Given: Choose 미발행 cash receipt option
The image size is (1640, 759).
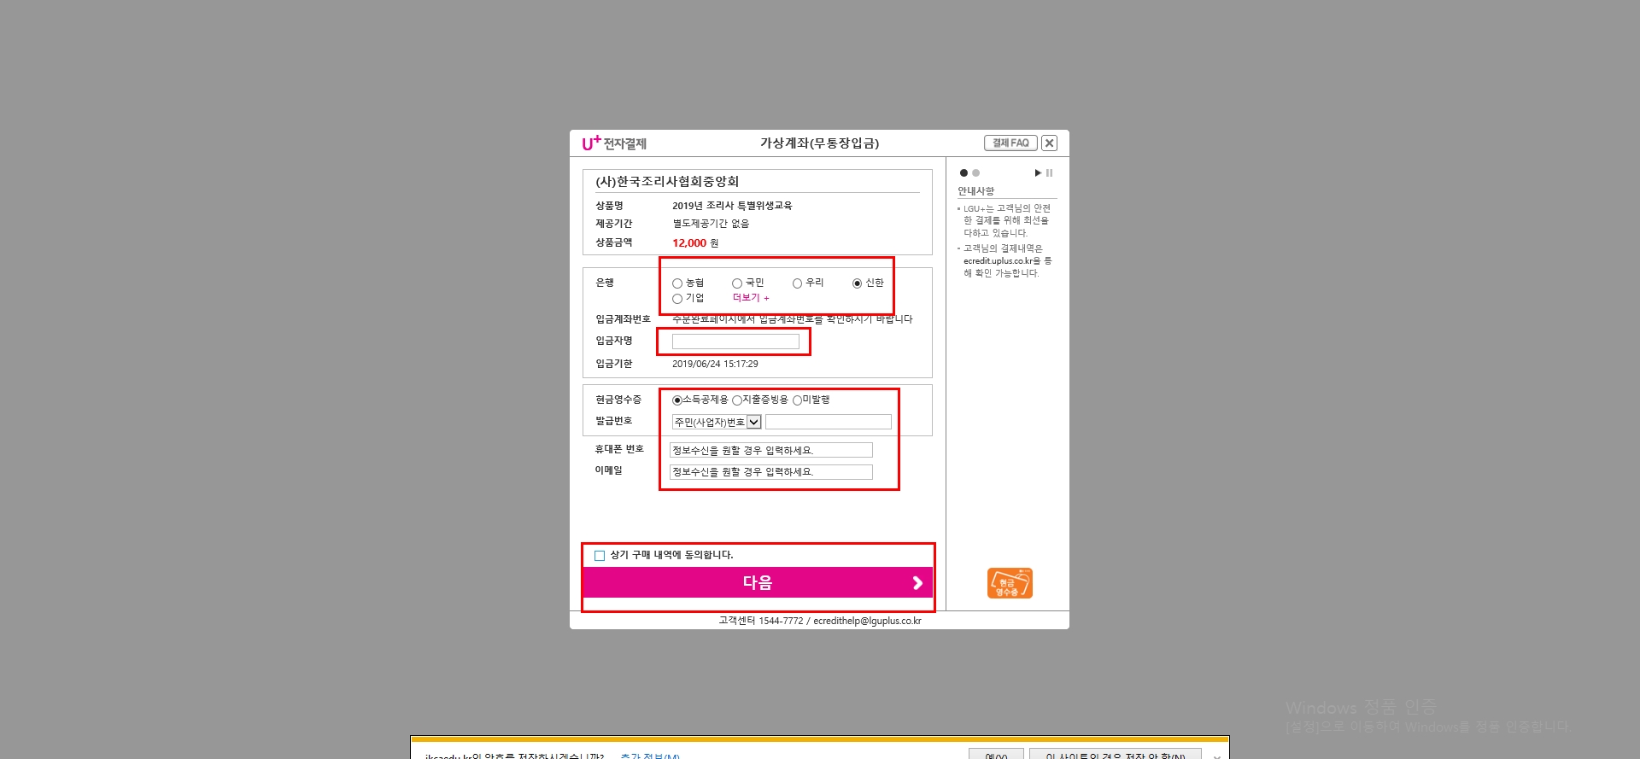Looking at the screenshot, I should pyautogui.click(x=797, y=400).
